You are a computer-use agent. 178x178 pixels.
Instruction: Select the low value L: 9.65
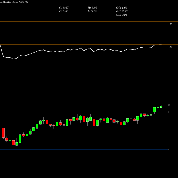[x=92, y=11]
